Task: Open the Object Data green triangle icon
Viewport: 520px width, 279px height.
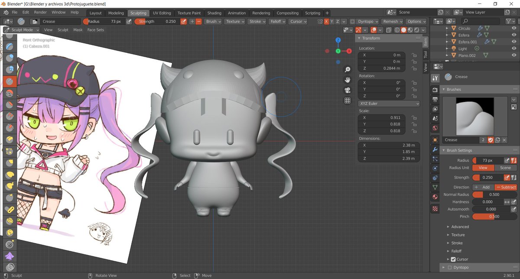Action: pyautogui.click(x=435, y=187)
